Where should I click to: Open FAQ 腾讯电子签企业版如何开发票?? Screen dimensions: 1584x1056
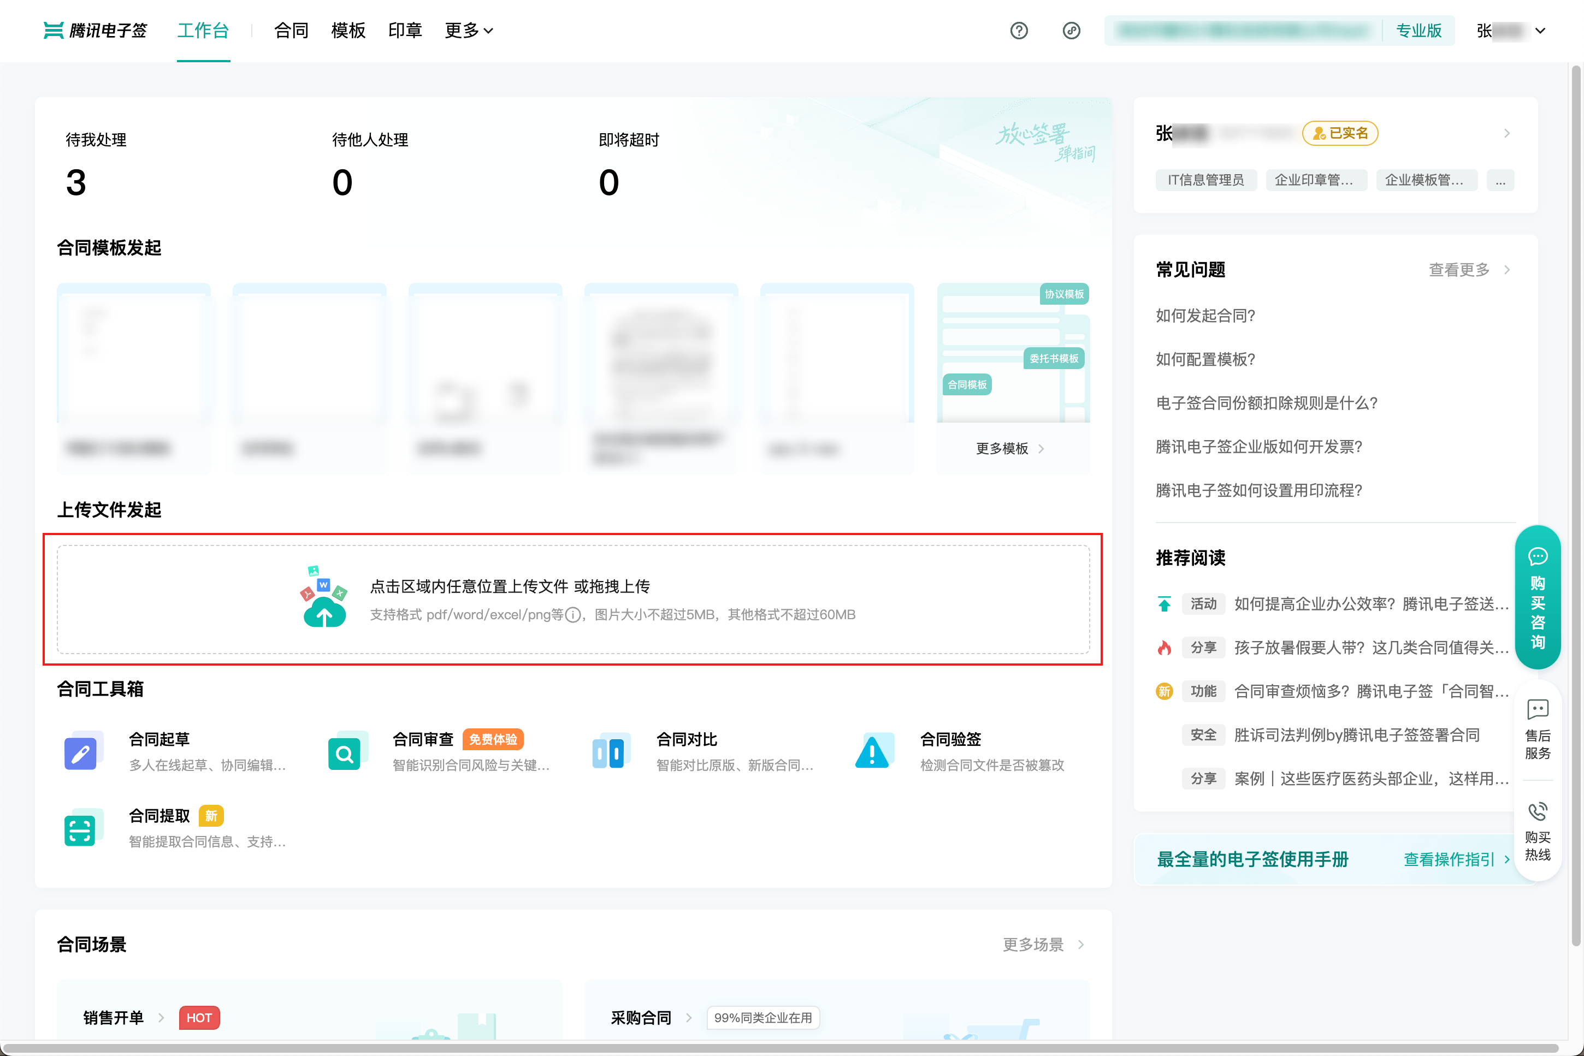(x=1259, y=447)
